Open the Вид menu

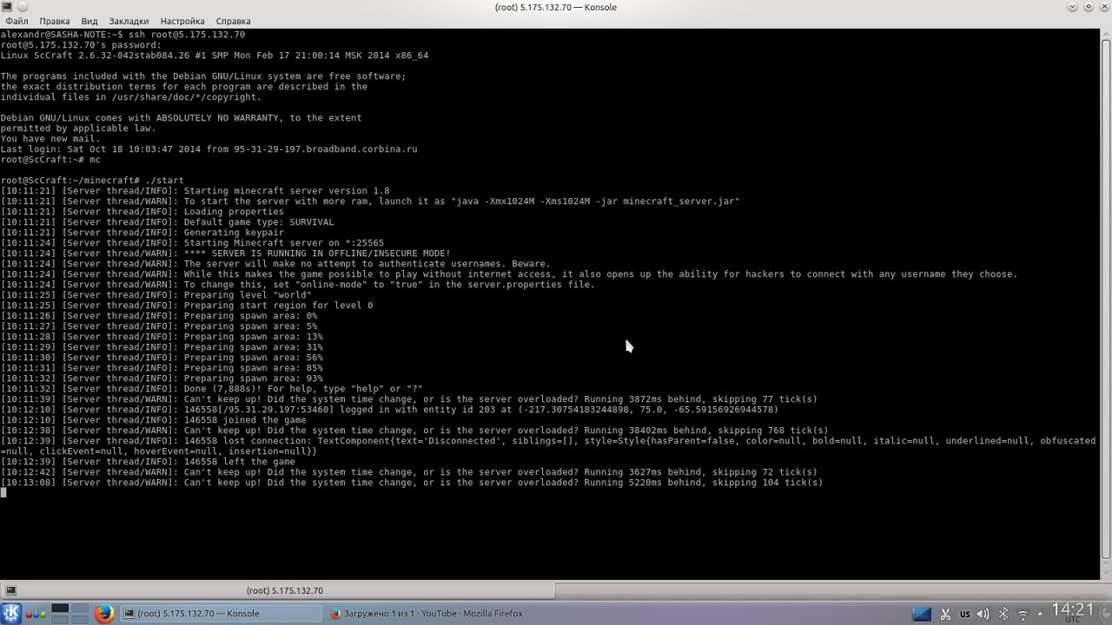click(x=89, y=21)
